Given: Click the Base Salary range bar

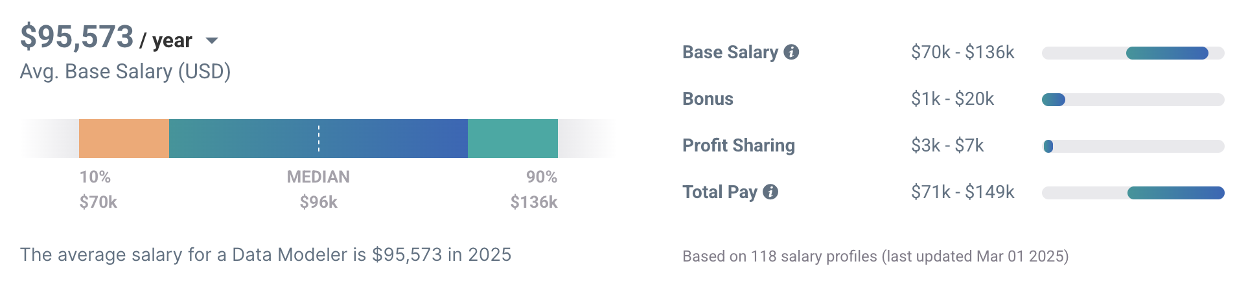Looking at the screenshot, I should 1167,53.
